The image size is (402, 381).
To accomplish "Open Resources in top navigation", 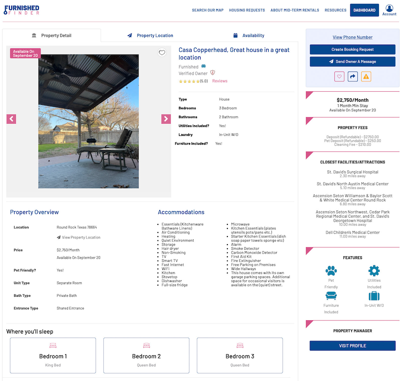I will [x=335, y=10].
